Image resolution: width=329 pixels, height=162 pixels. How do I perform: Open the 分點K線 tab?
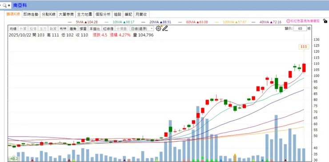[48, 15]
